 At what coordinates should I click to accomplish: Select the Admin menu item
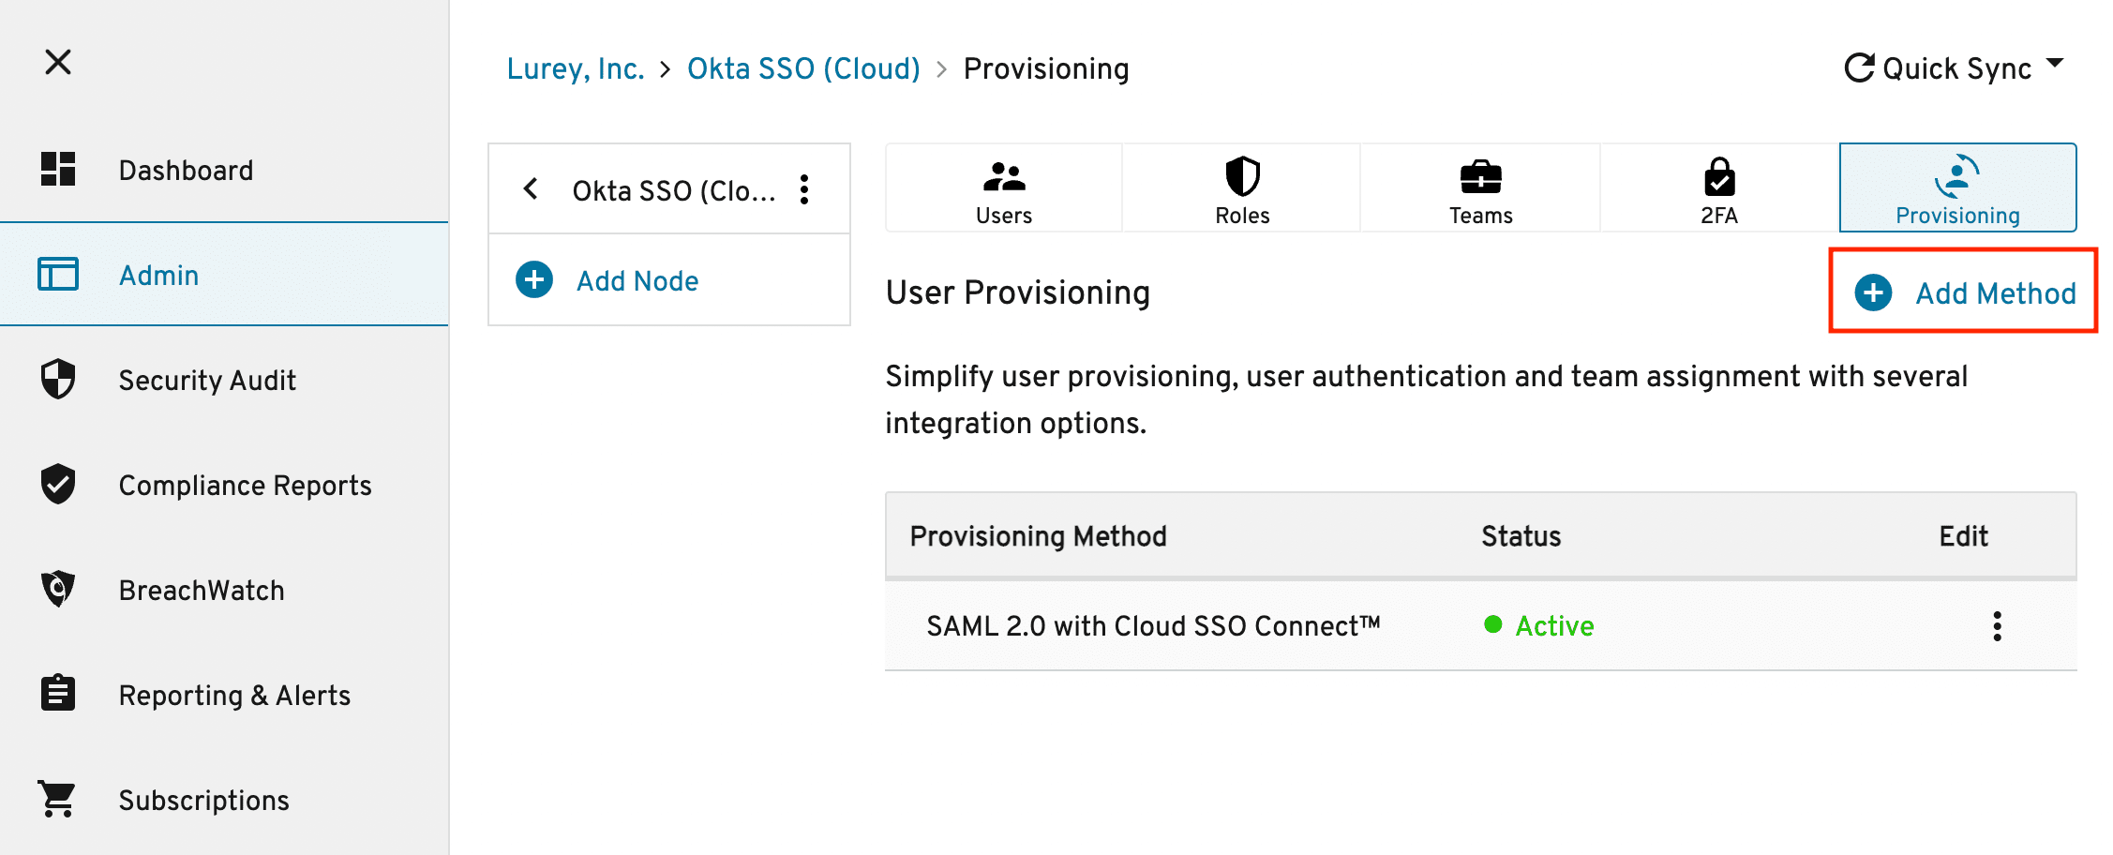pos(158,275)
